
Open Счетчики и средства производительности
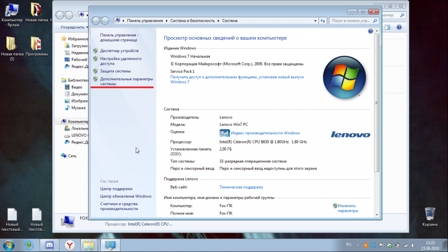tap(119, 206)
